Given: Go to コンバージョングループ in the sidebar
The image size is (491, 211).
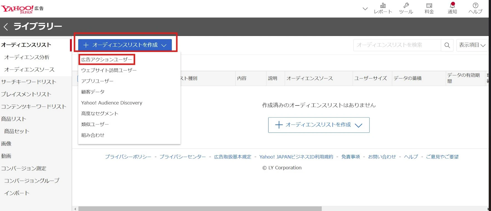Looking at the screenshot, I should pyautogui.click(x=32, y=181).
